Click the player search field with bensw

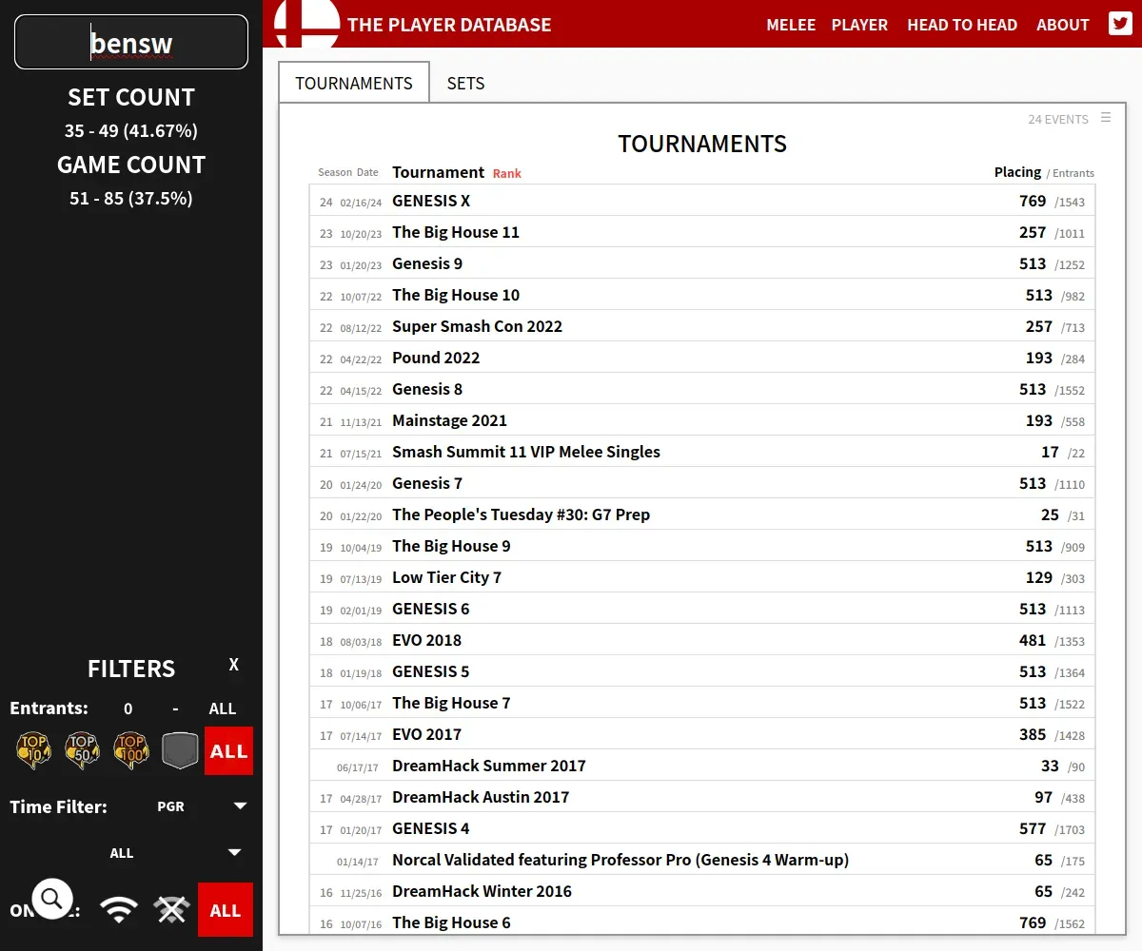click(131, 42)
